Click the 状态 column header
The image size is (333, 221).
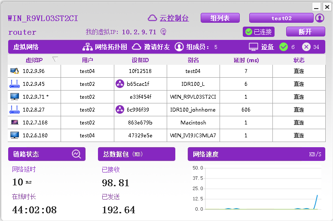[x=299, y=60]
